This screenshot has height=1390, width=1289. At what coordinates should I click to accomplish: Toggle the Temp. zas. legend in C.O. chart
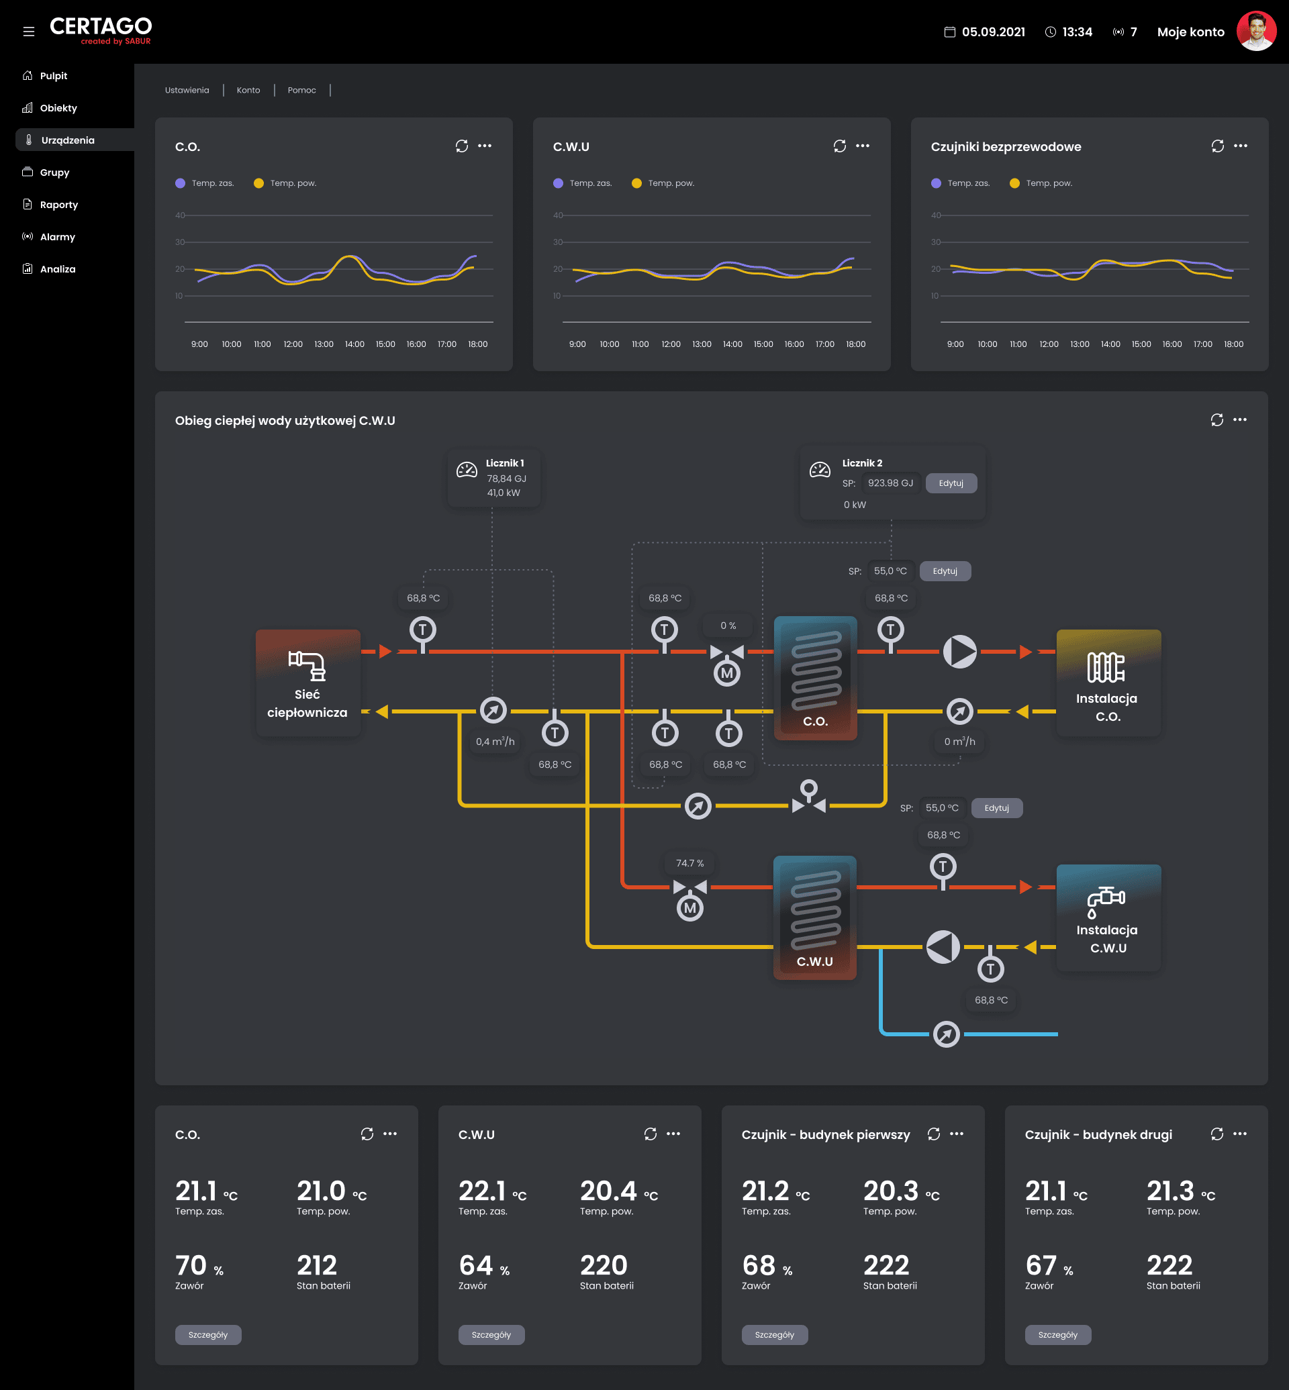[x=205, y=183]
